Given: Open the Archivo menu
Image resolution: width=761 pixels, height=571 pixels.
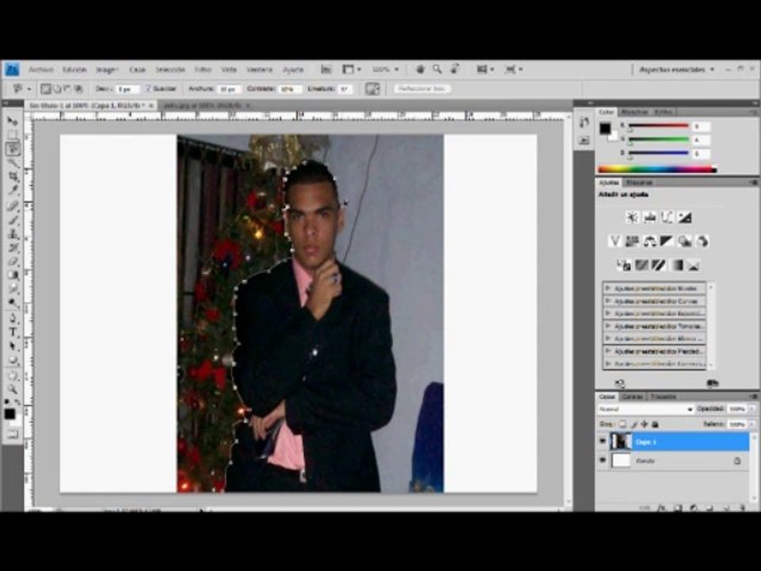Looking at the screenshot, I should [x=40, y=70].
